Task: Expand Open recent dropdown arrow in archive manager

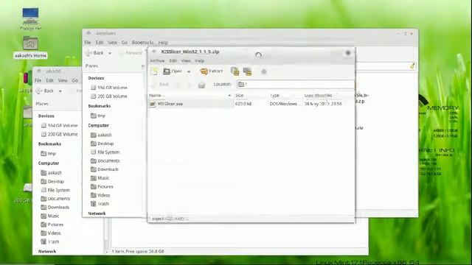Action: (189, 71)
